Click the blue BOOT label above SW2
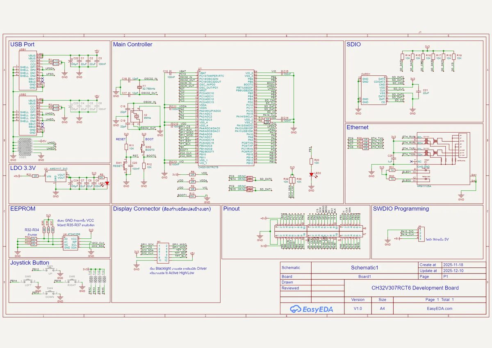 [149, 139]
